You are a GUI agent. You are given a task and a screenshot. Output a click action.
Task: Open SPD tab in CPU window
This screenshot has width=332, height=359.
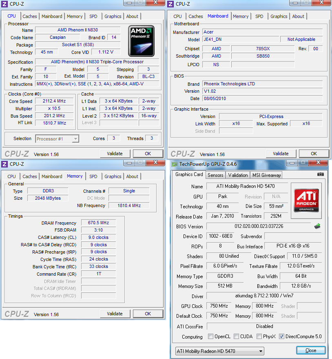tap(93, 16)
